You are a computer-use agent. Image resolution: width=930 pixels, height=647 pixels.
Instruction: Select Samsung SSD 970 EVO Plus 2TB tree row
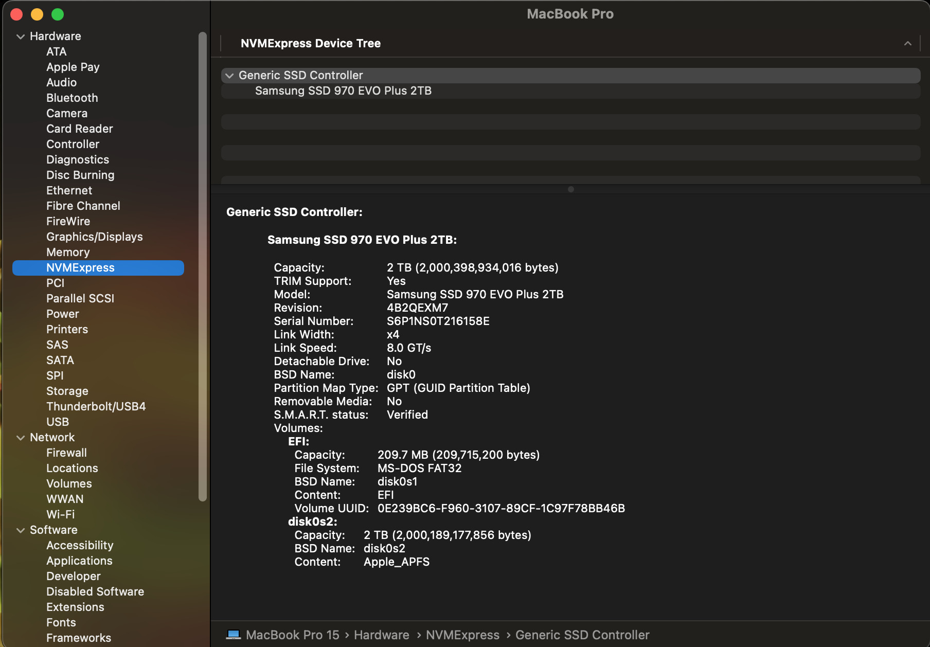[x=571, y=91]
